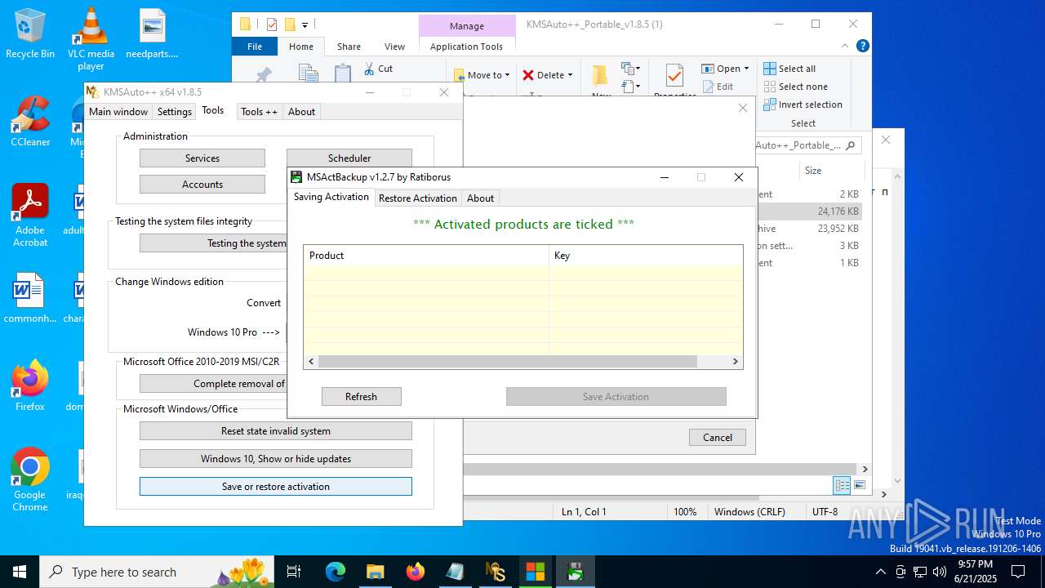Image resolution: width=1045 pixels, height=588 pixels.
Task: Switch Explorer to details view icon
Action: point(842,485)
